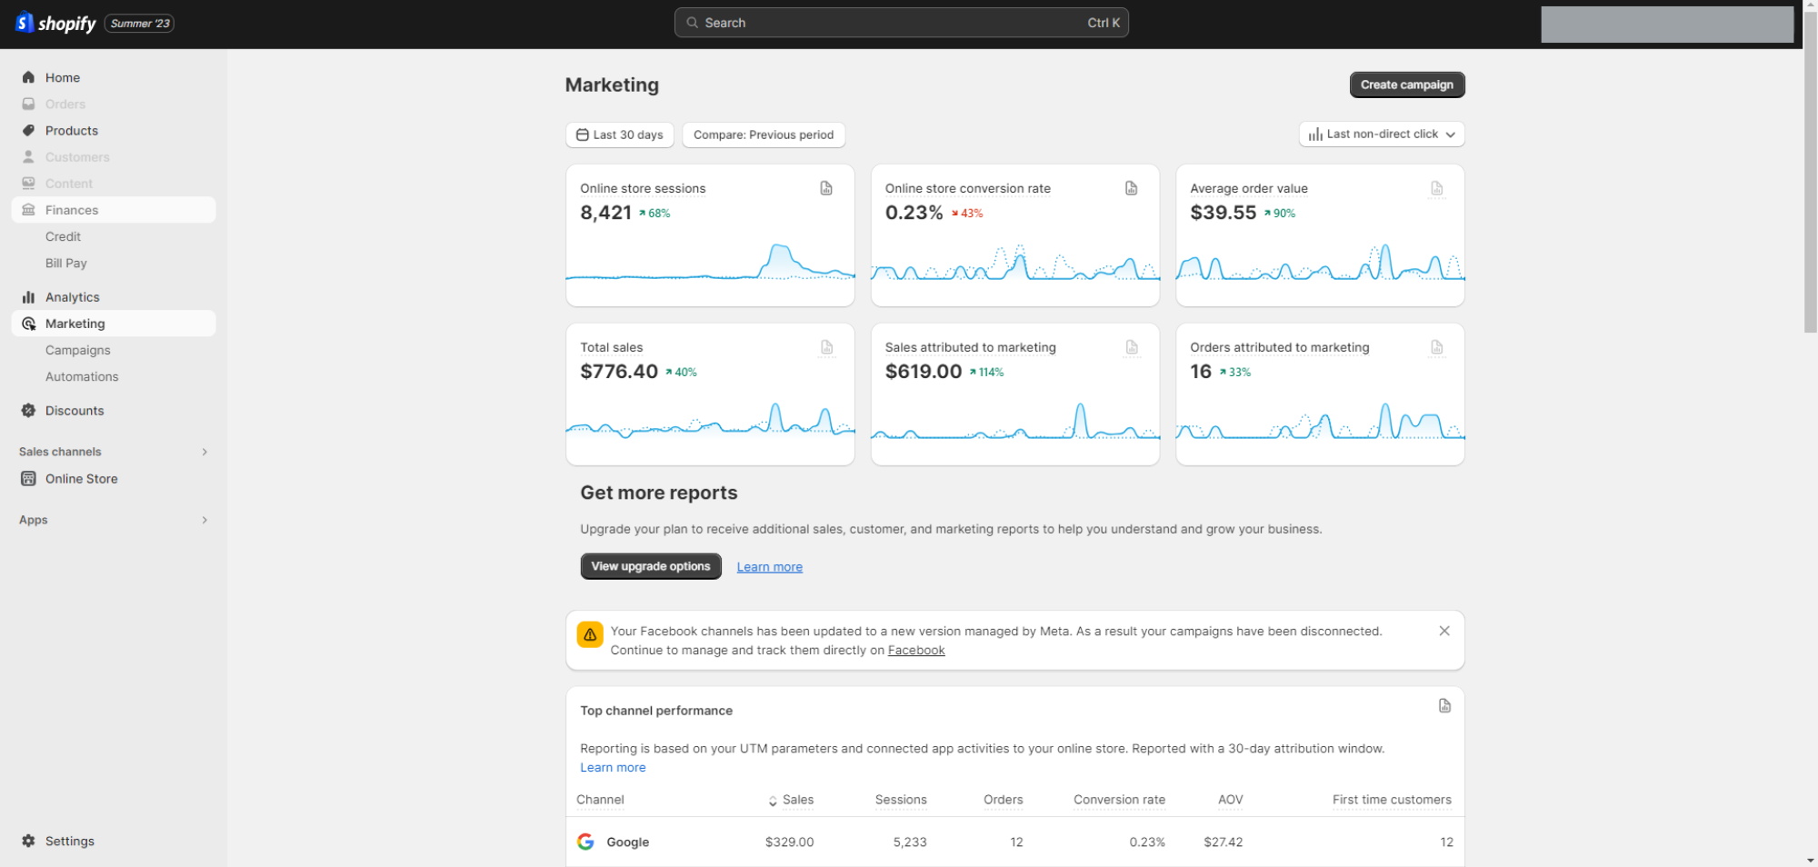Screen dimensions: 1818x867
Task: Click the Analytics bar chart icon
Action: point(29,297)
